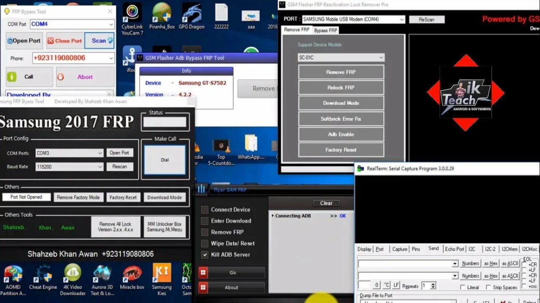Click the Relock FRP button
This screenshot has width=540, height=303.
pyautogui.click(x=341, y=88)
